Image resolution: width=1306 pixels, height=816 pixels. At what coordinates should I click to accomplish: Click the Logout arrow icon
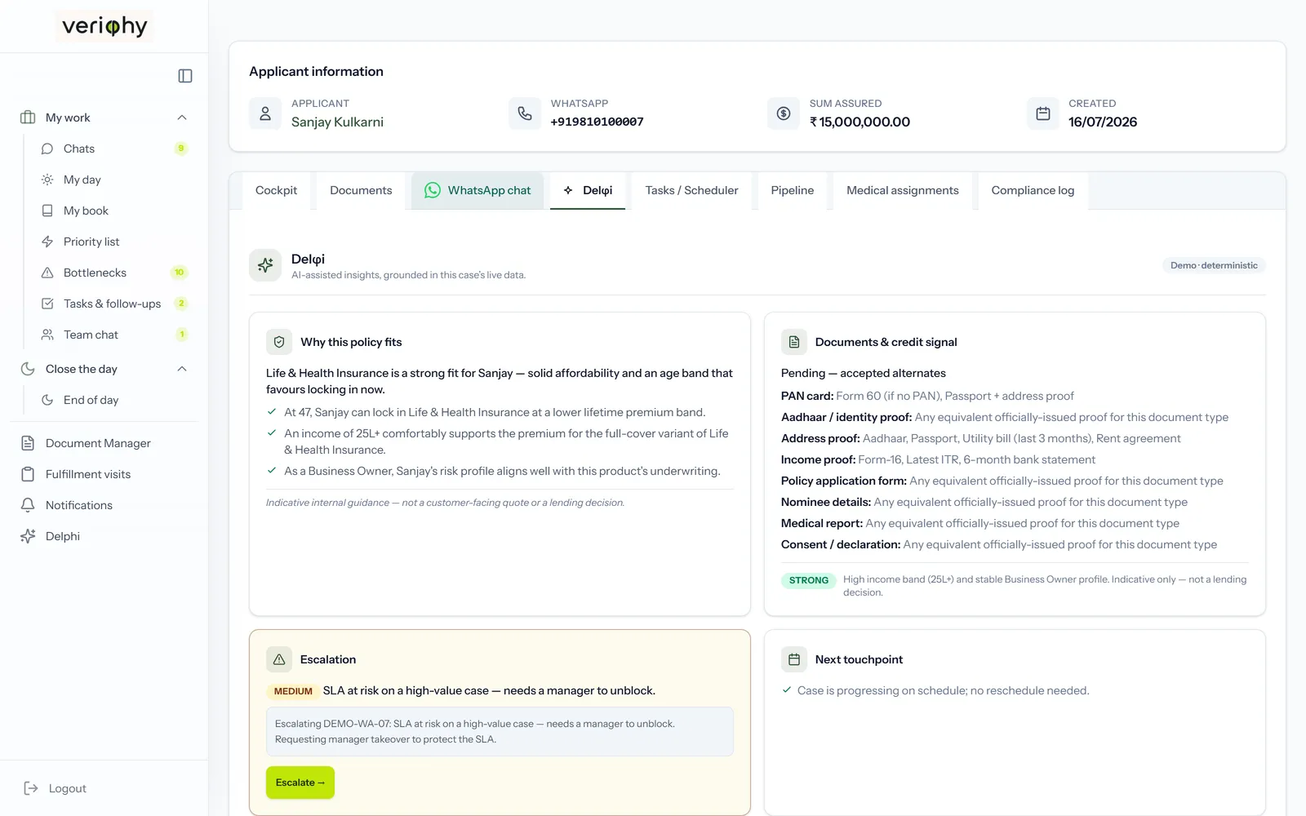point(31,788)
